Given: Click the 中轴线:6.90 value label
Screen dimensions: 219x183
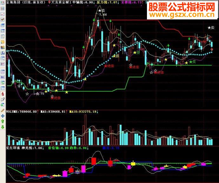Looking at the screenshot, I should coord(83,2).
